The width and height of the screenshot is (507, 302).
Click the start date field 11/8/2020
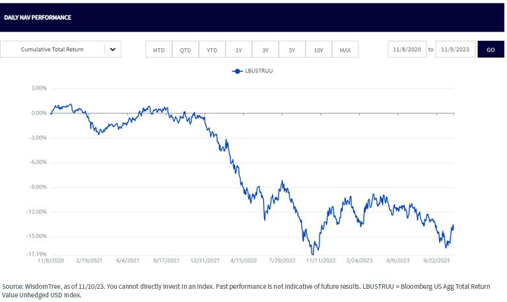(407, 49)
